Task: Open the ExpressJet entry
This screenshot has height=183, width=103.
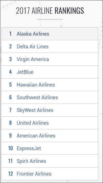Action: tap(50, 148)
